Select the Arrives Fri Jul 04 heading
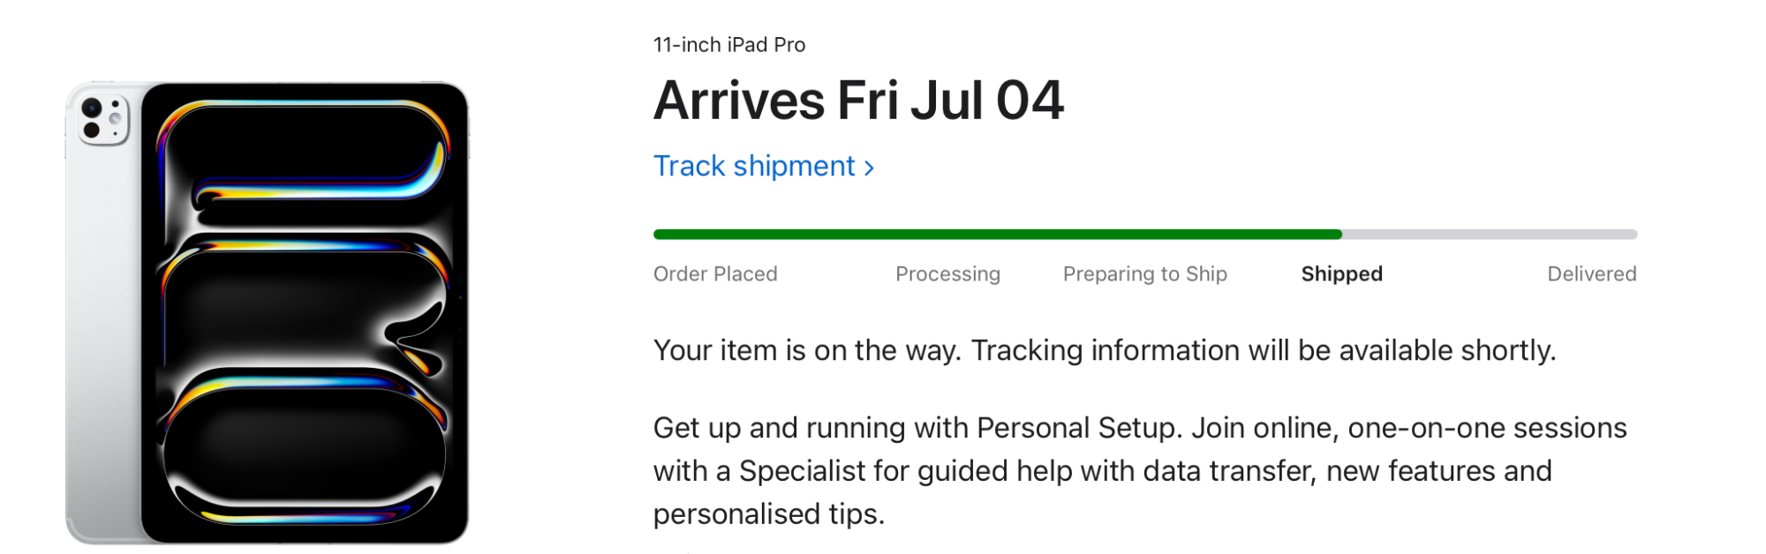The height and width of the screenshot is (554, 1766). click(x=859, y=101)
